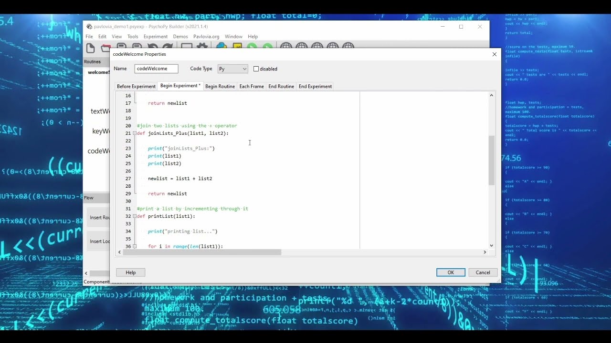This screenshot has width=611, height=343.
Task: Select the keyWelcome component in the routine
Action: click(101, 131)
